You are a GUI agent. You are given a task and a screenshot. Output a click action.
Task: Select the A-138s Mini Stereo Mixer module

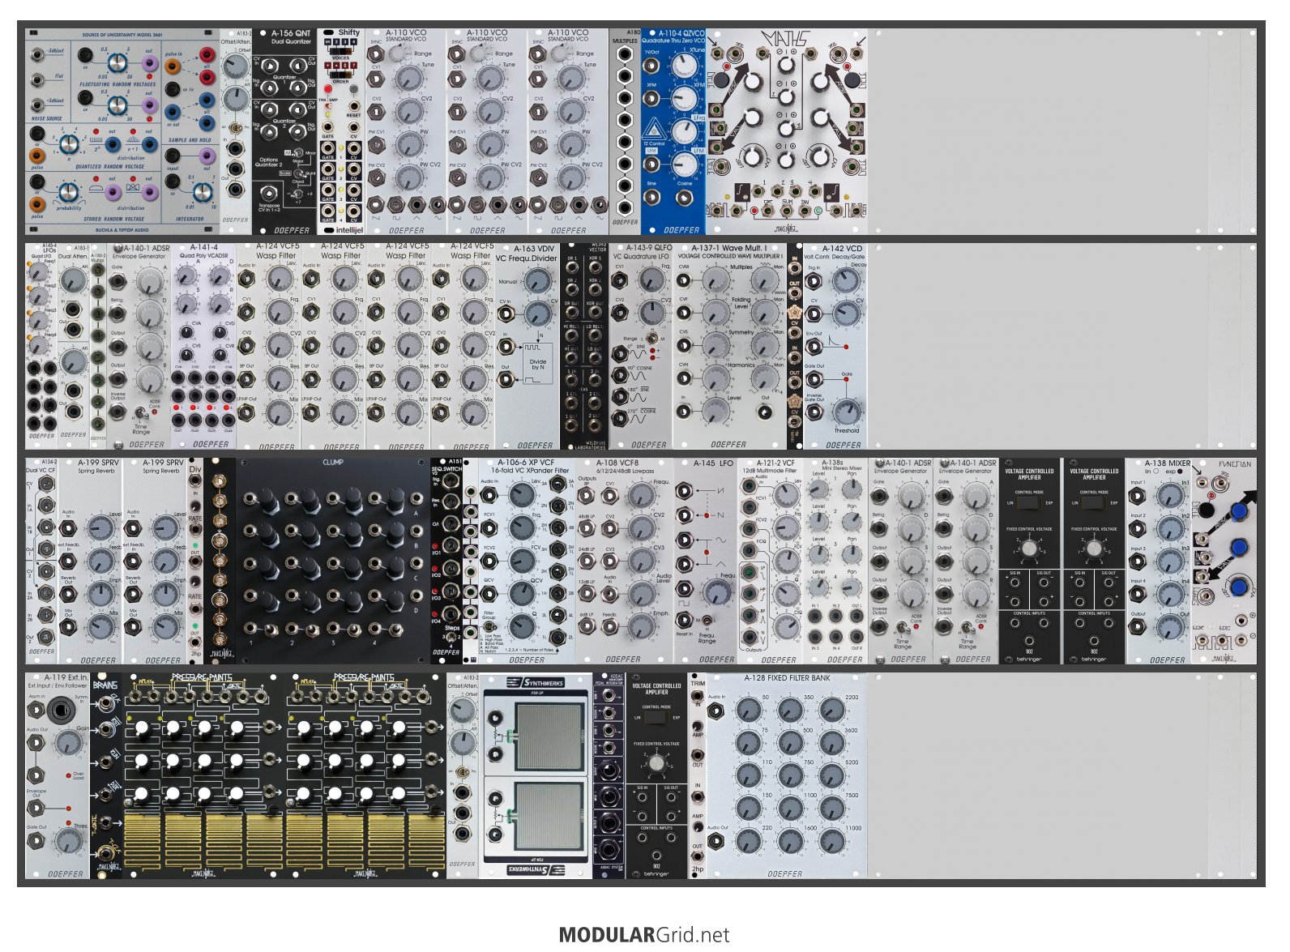click(x=835, y=561)
